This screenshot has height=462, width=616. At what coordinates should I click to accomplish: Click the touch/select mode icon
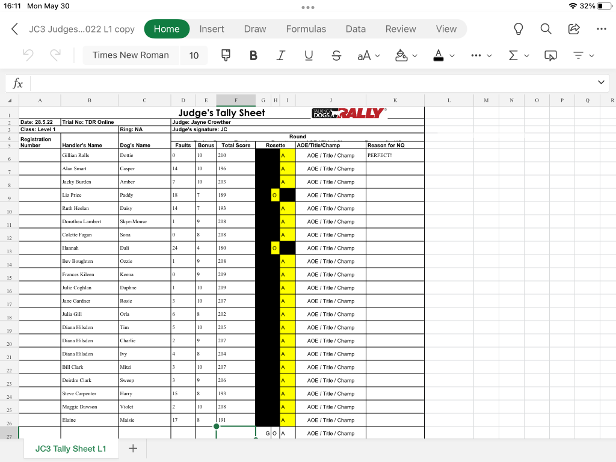[550, 55]
